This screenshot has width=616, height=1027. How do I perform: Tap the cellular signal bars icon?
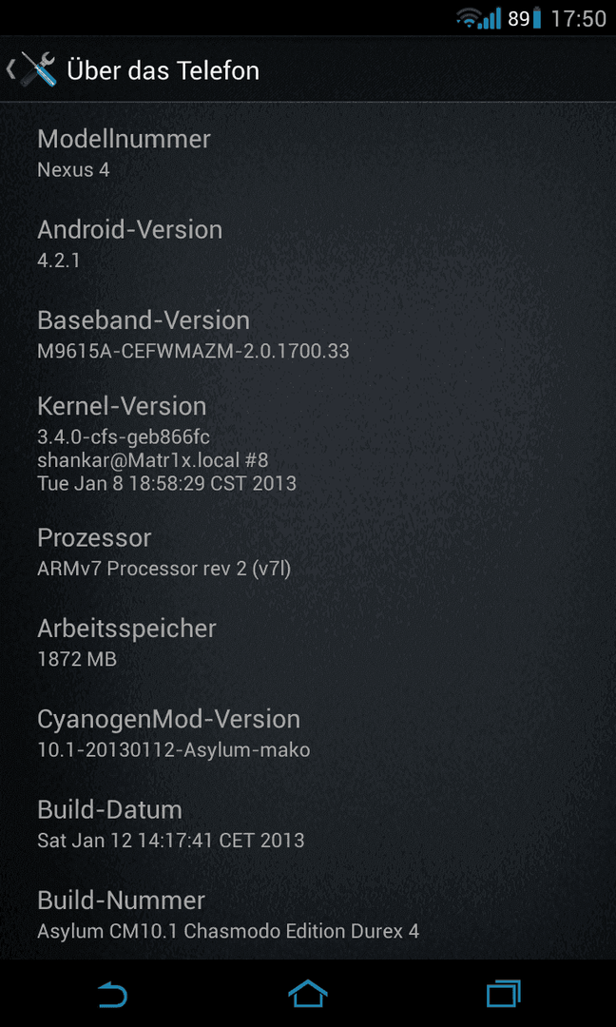[x=490, y=18]
